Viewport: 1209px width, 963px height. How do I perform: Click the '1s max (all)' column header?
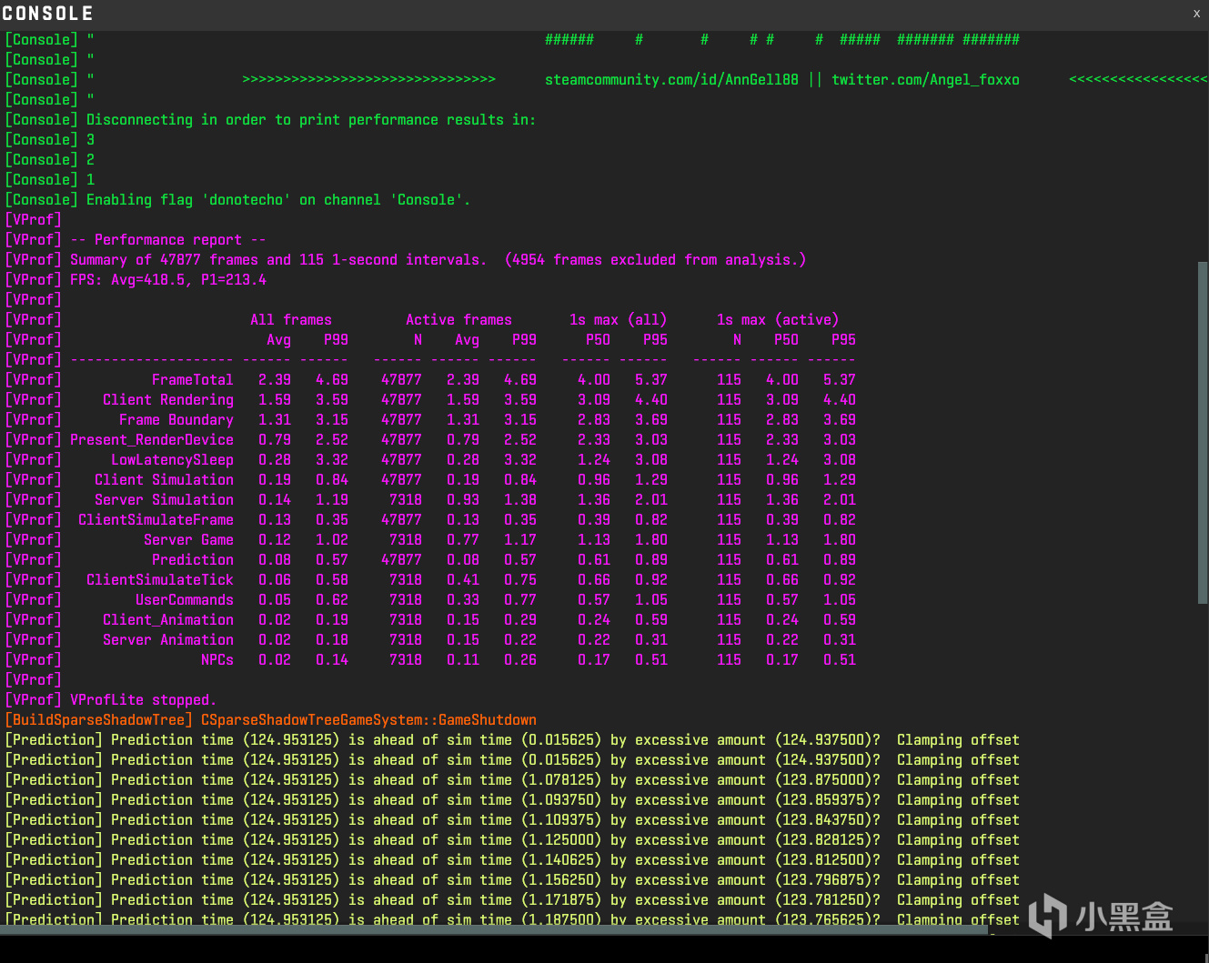(x=618, y=320)
